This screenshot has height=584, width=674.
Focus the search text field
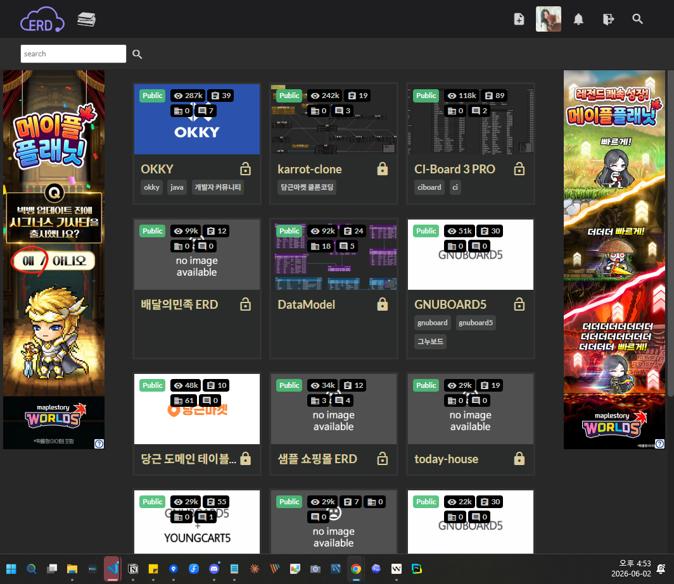[x=73, y=54]
